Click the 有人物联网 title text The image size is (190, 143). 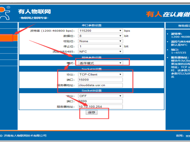point(35,12)
